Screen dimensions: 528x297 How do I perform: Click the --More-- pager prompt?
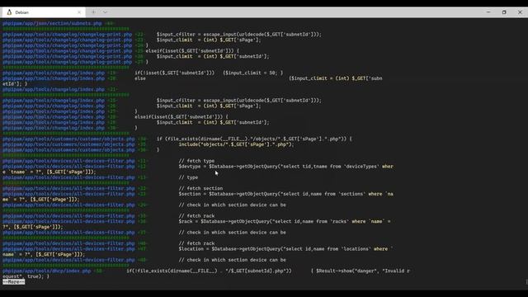click(14, 282)
